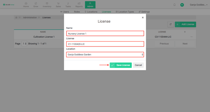
Task: Click Save License button
Action: coord(121,65)
